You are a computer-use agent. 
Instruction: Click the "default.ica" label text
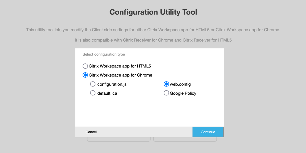107,93
